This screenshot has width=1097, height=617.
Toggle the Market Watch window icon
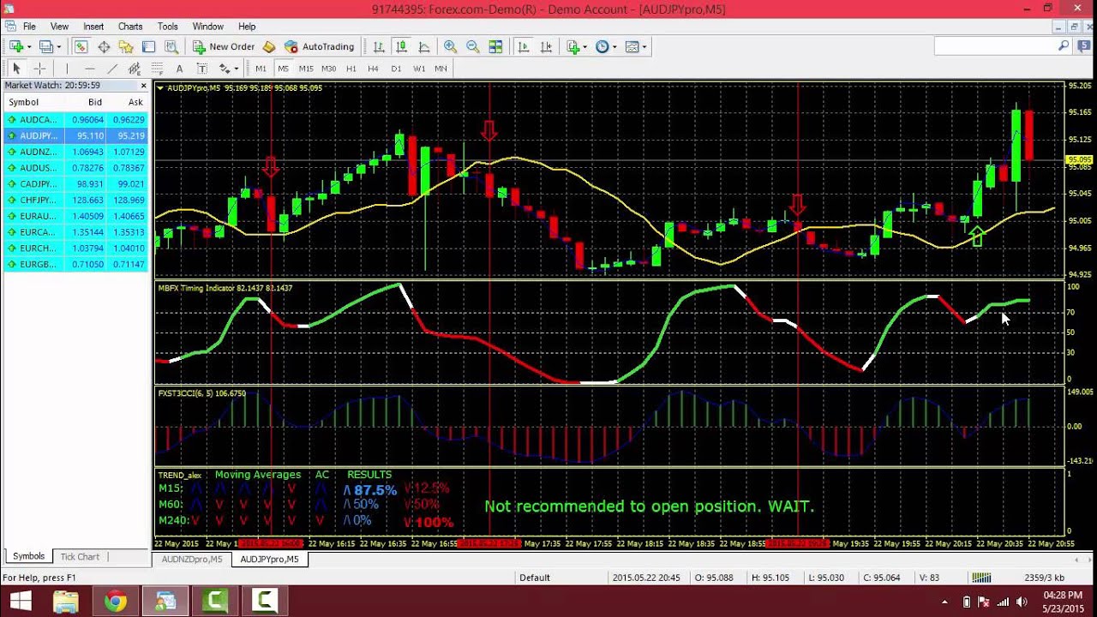point(81,47)
